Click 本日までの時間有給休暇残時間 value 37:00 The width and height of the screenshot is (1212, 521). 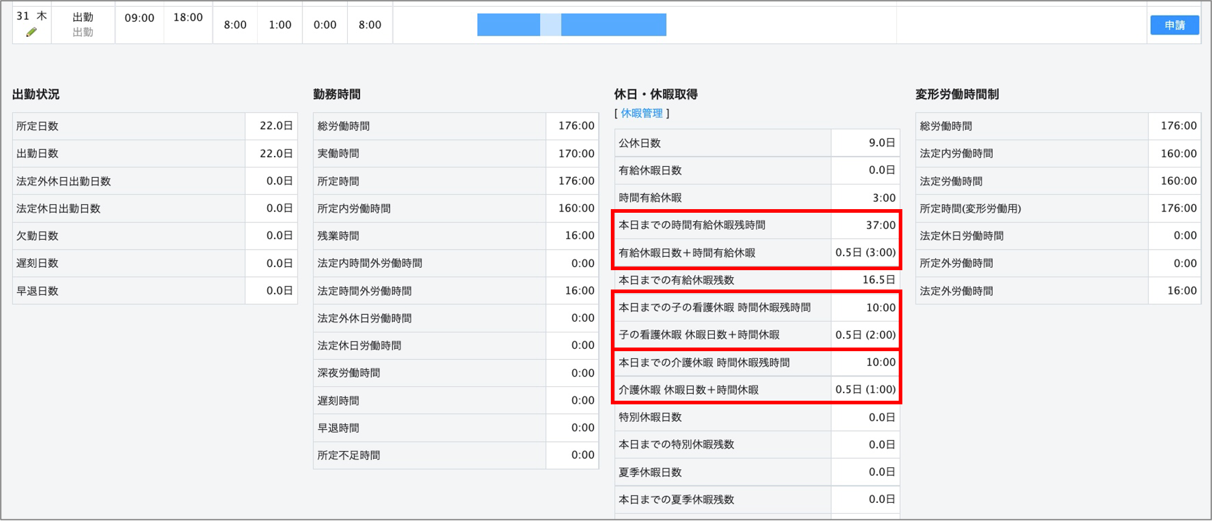pos(880,225)
